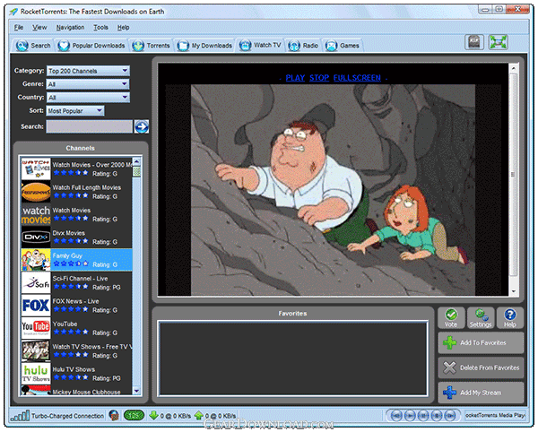Click 'Turbo-Charged Connection' status text

tap(67, 416)
